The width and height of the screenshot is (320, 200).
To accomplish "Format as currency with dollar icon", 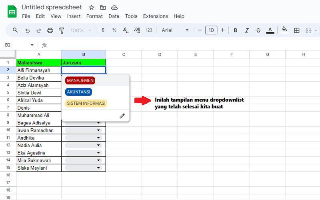I will [x=103, y=30].
